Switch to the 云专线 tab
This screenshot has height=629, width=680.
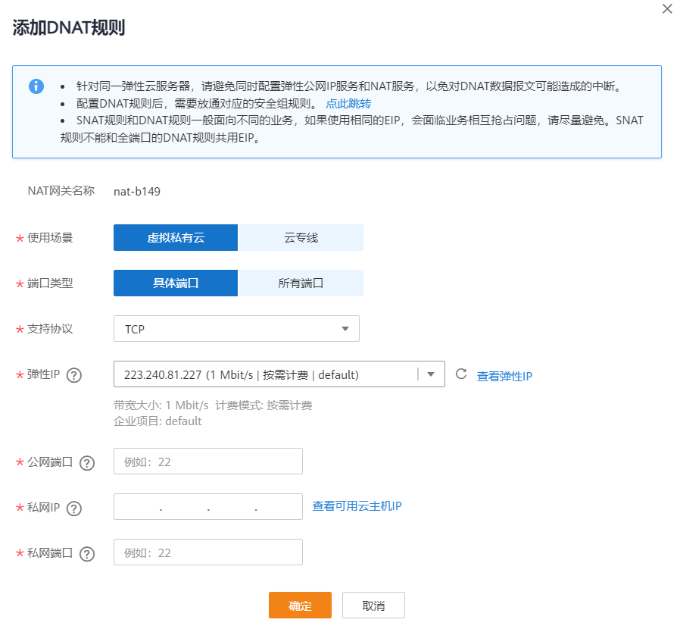pos(301,237)
